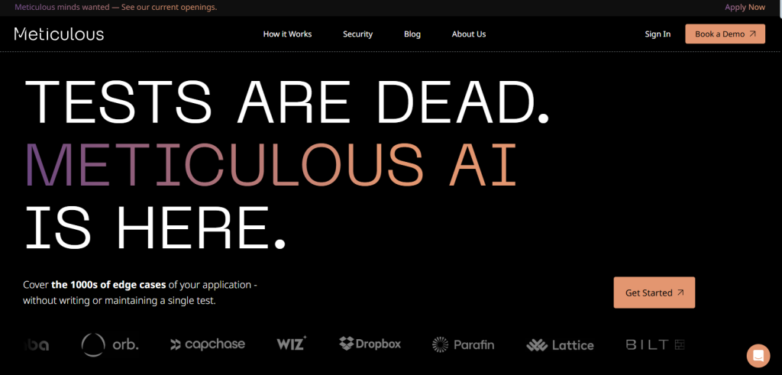Click the 'IS HERE.' headline text
Image resolution: width=782 pixels, height=375 pixels.
point(155,228)
